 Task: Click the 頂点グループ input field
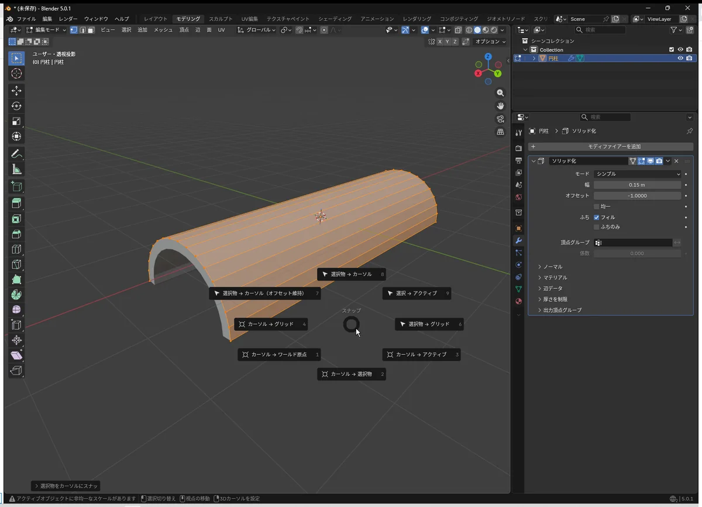(x=633, y=243)
